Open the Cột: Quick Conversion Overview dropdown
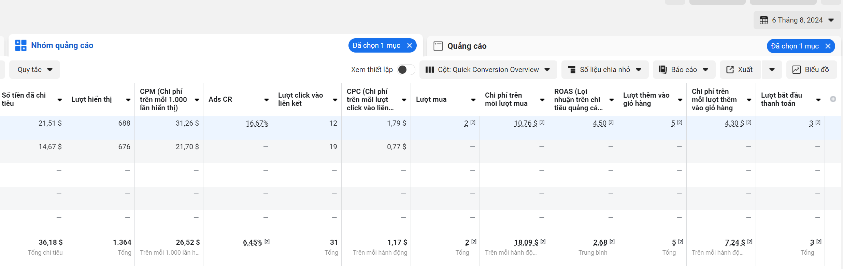The width and height of the screenshot is (843, 269). pos(488,70)
